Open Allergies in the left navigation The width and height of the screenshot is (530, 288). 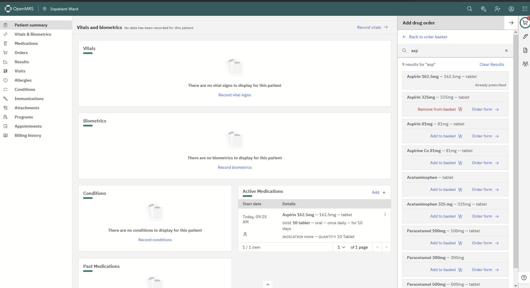(x=23, y=80)
